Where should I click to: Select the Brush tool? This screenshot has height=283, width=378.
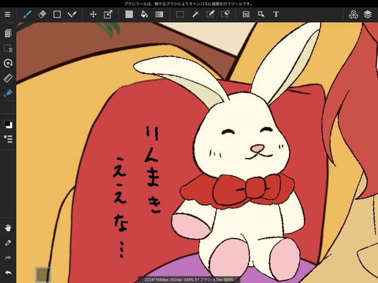pos(27,14)
